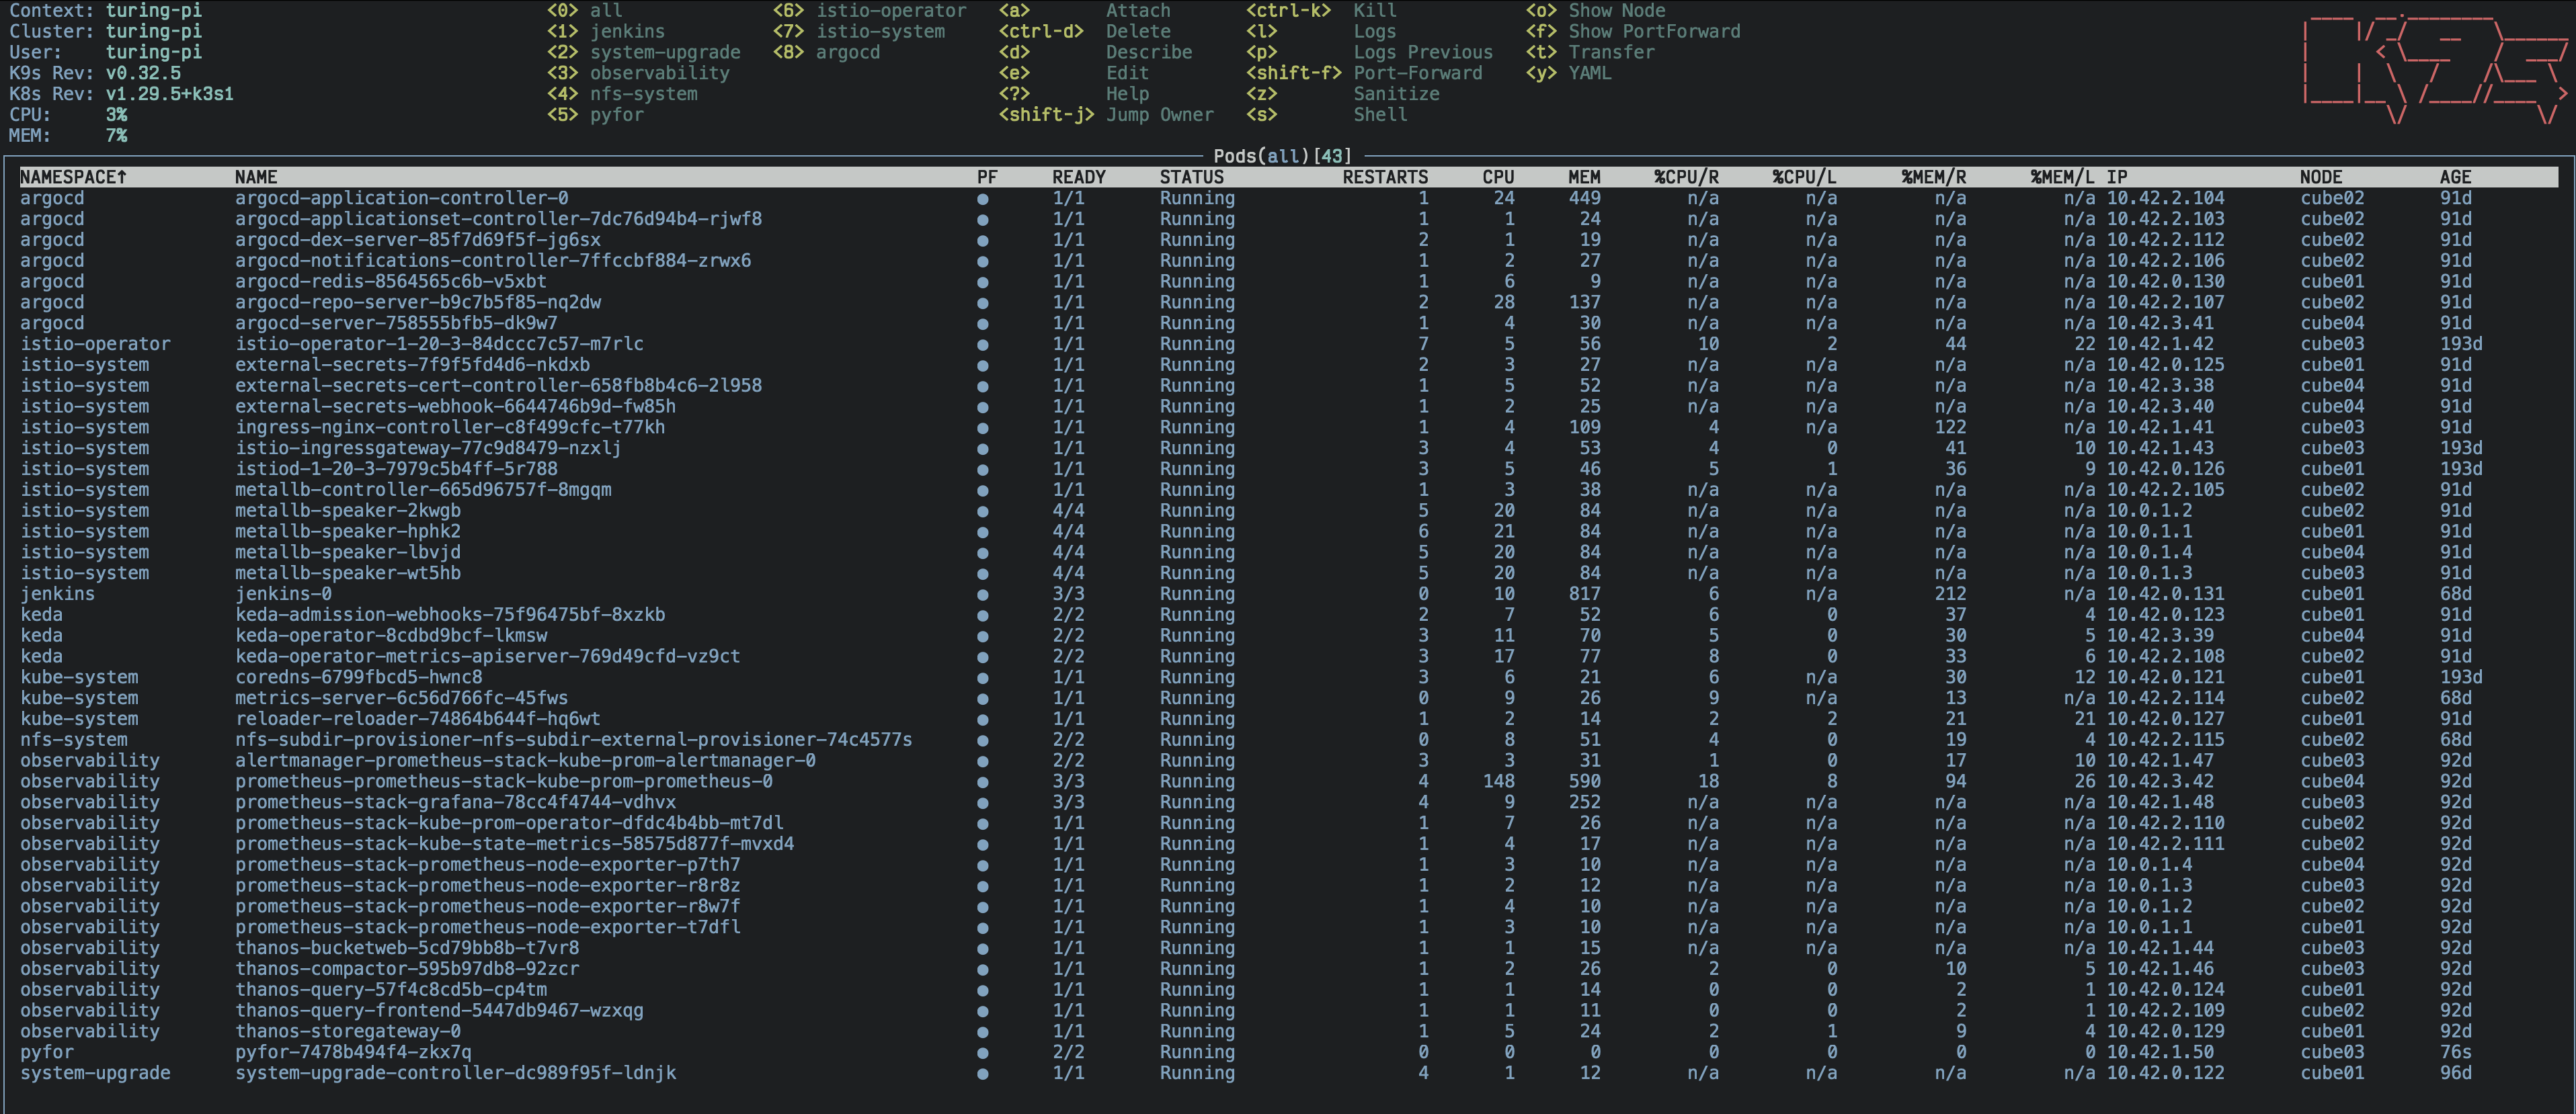Select the nfs-subdir-provisioner pod row
Image resolution: width=2576 pixels, height=1114 pixels.
point(1288,740)
